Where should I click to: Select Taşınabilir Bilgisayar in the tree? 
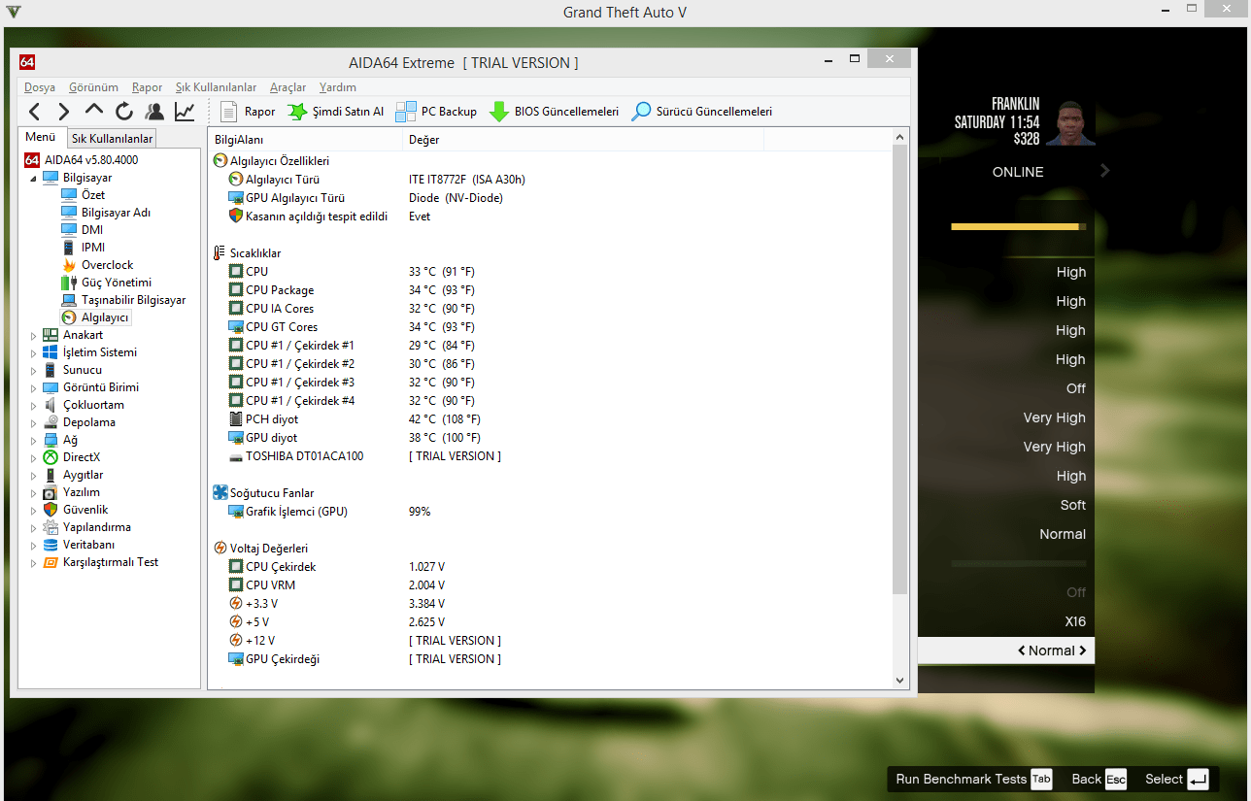(133, 300)
